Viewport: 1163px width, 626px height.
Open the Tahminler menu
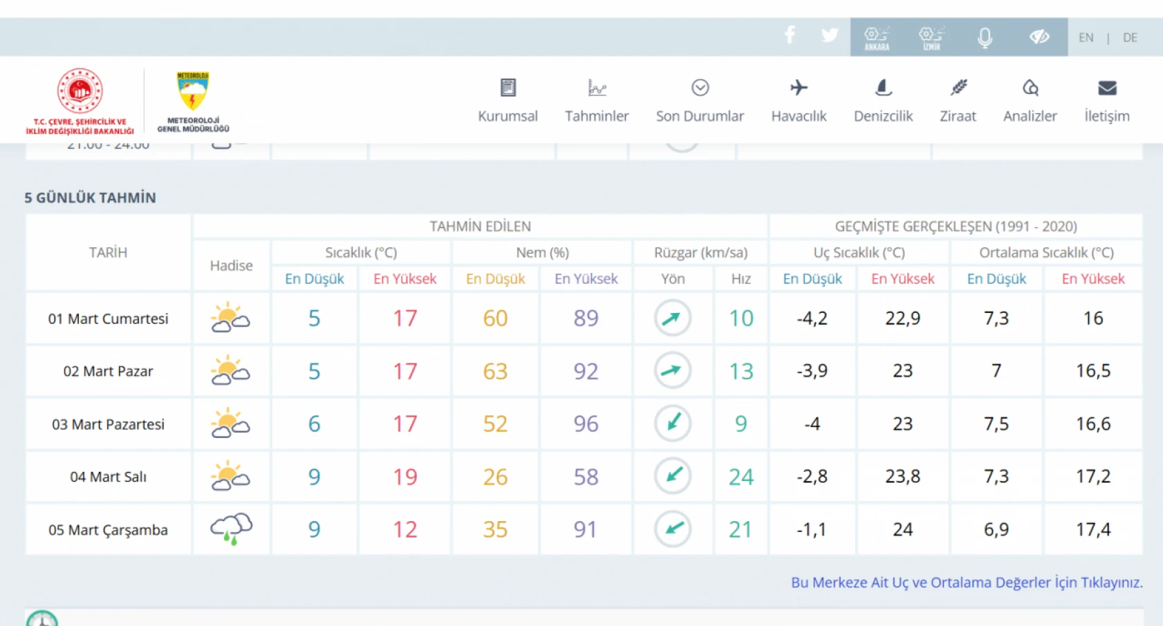pos(597,101)
